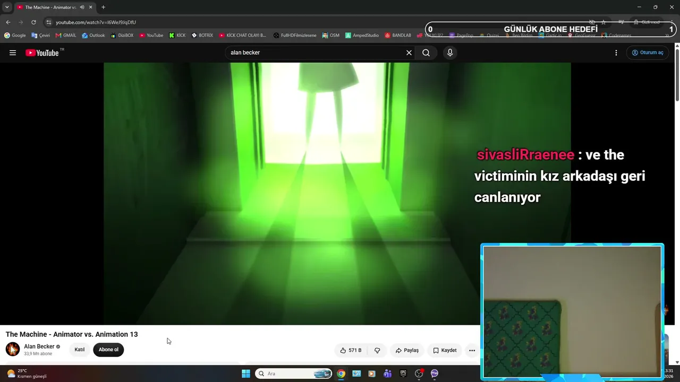Clear the search box with the X

click(409, 53)
